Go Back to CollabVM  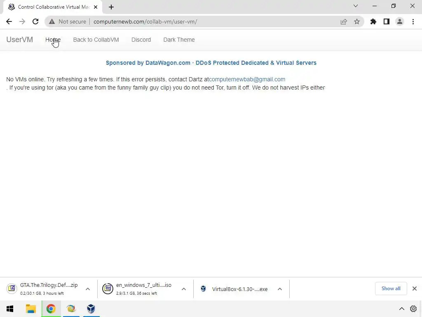(96, 40)
